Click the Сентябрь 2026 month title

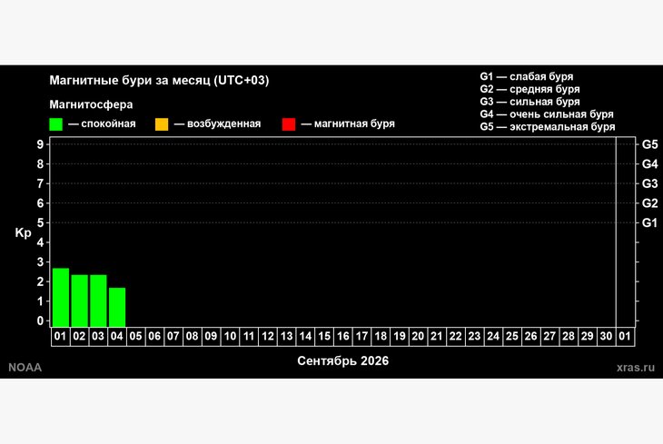point(343,360)
